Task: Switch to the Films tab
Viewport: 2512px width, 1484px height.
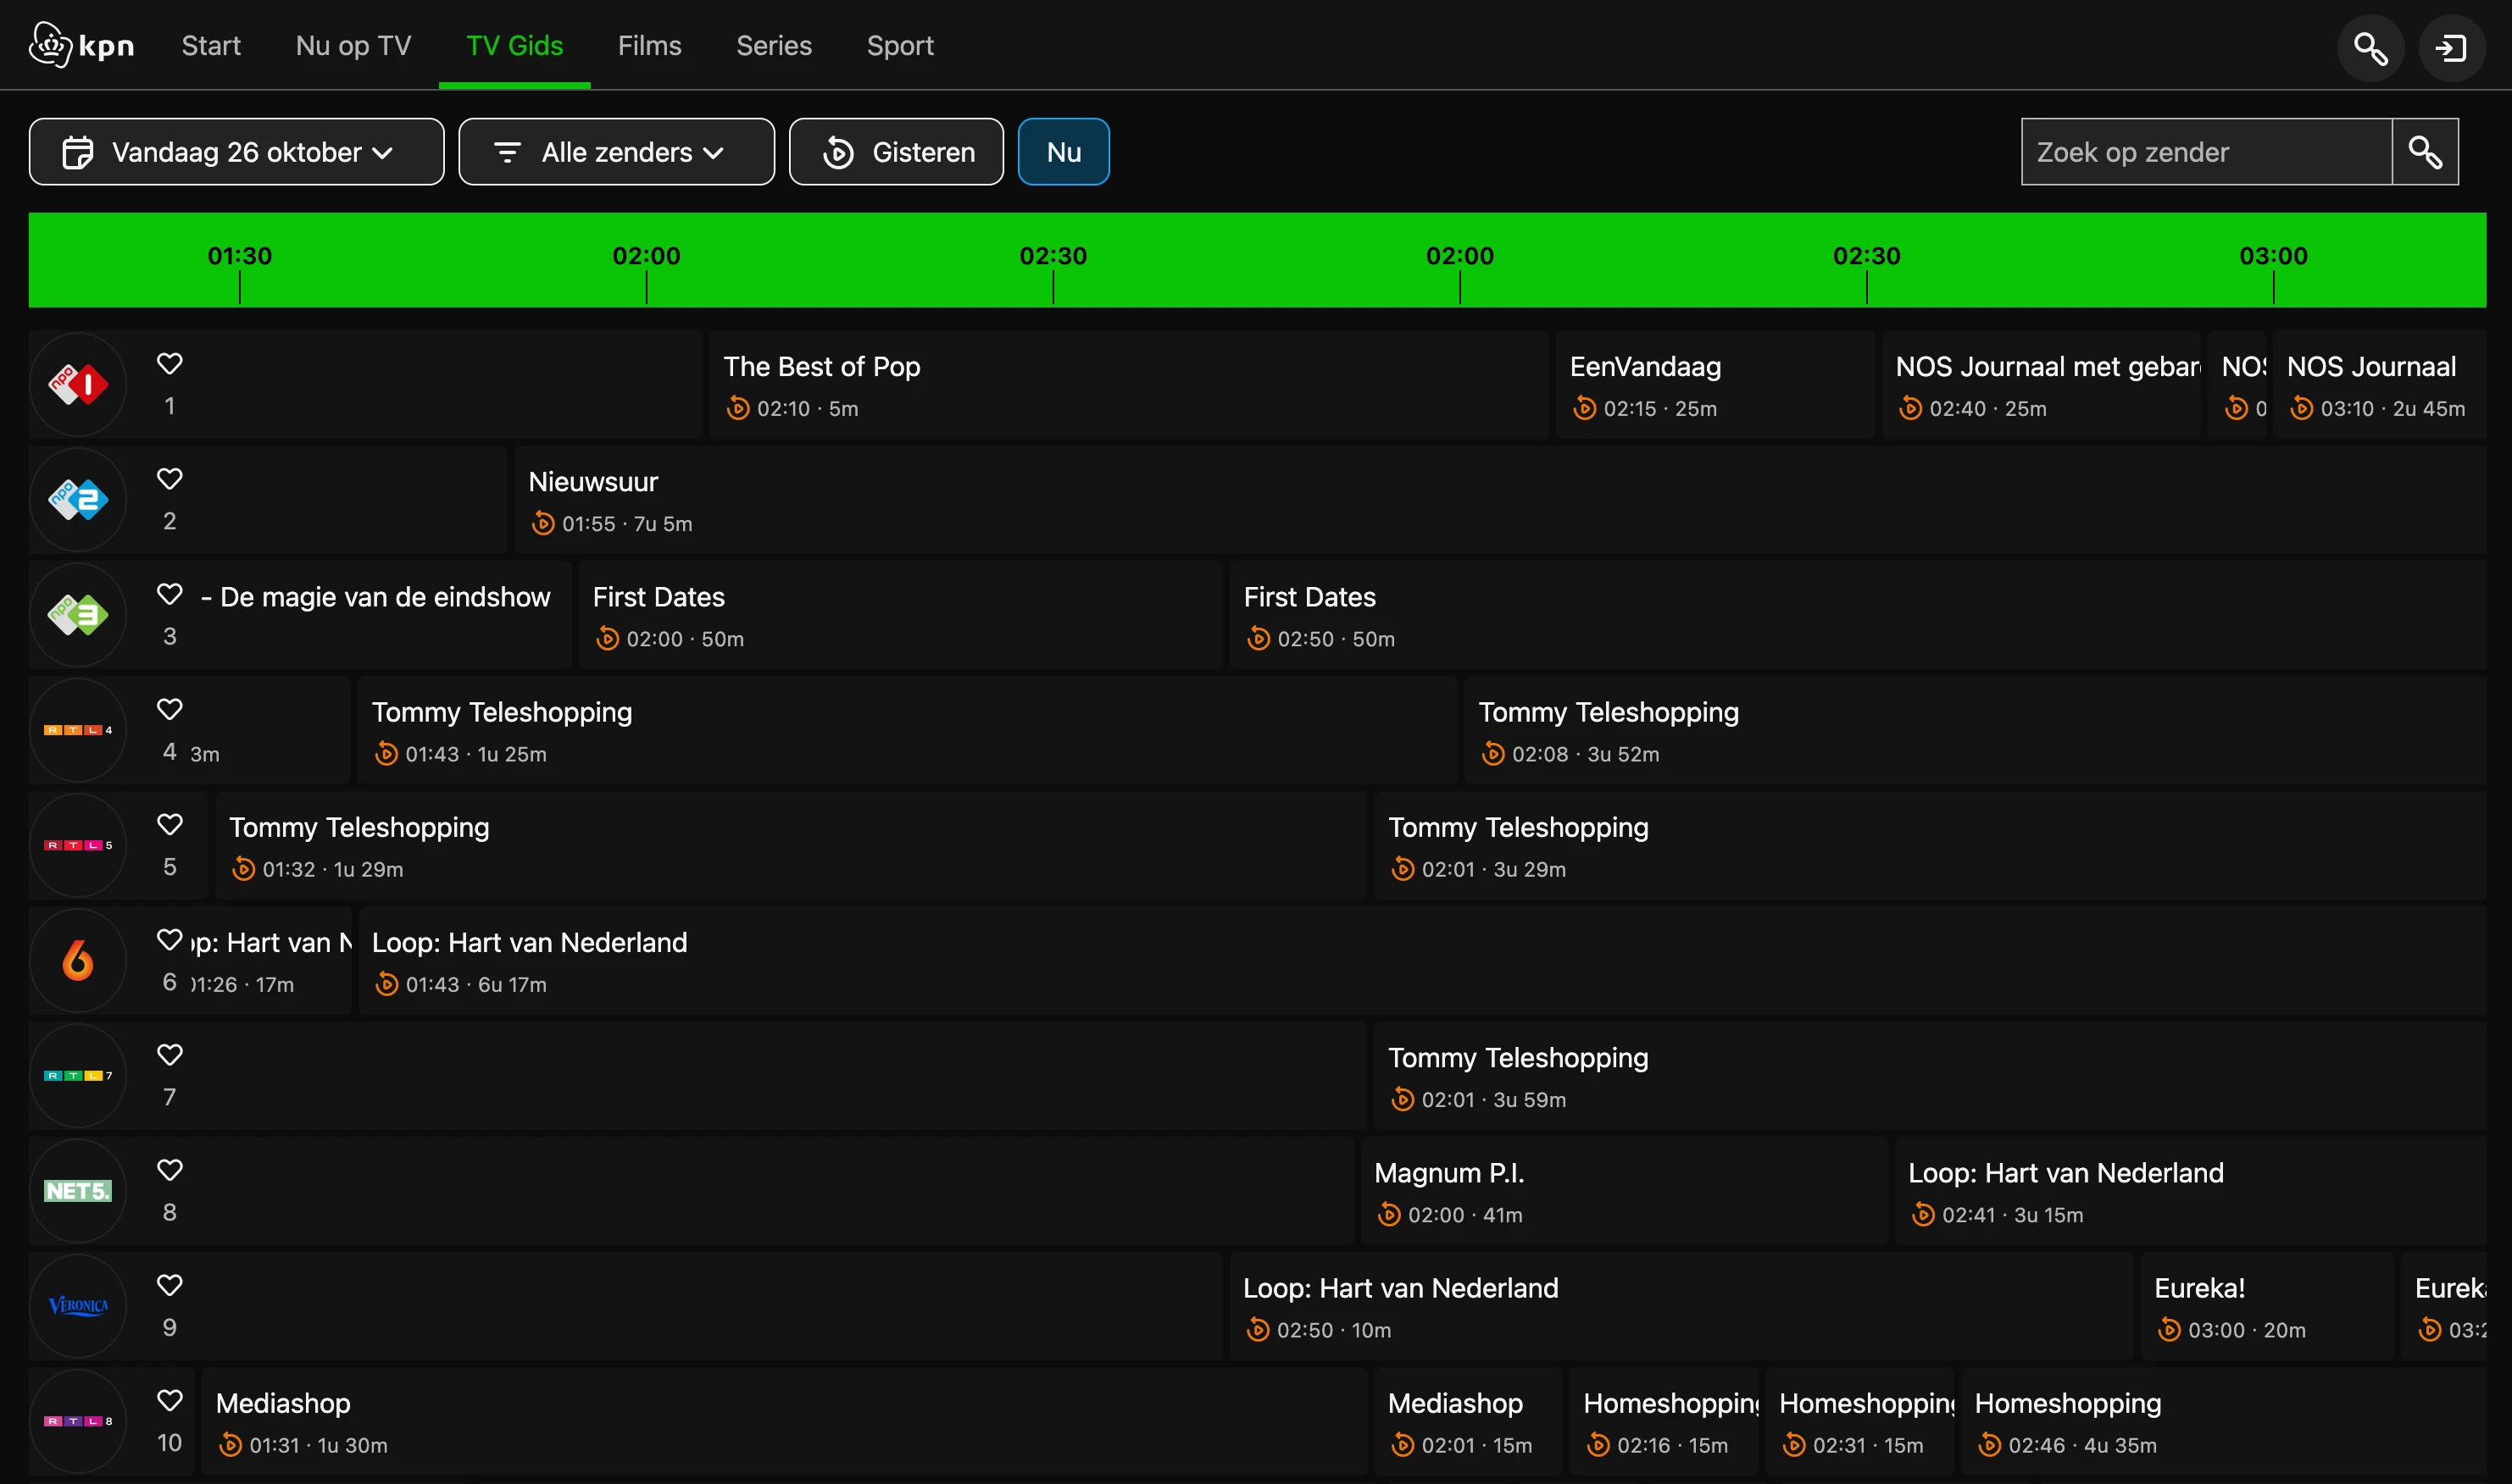Action: point(649,46)
